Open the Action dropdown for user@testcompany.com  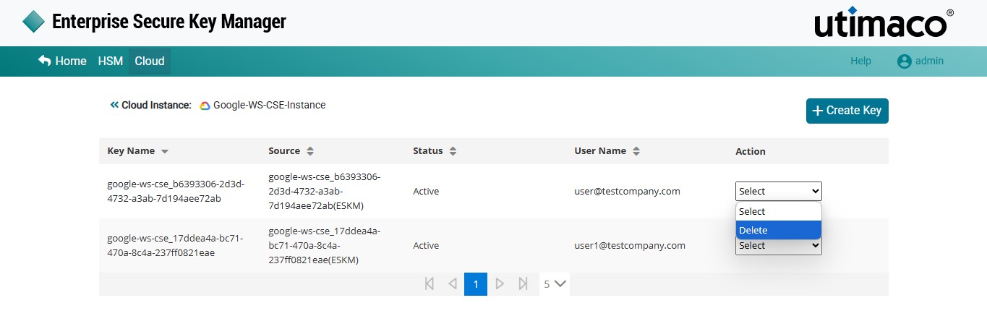click(x=779, y=191)
